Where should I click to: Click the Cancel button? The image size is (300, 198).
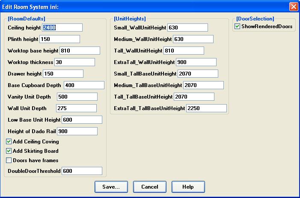click(x=149, y=187)
